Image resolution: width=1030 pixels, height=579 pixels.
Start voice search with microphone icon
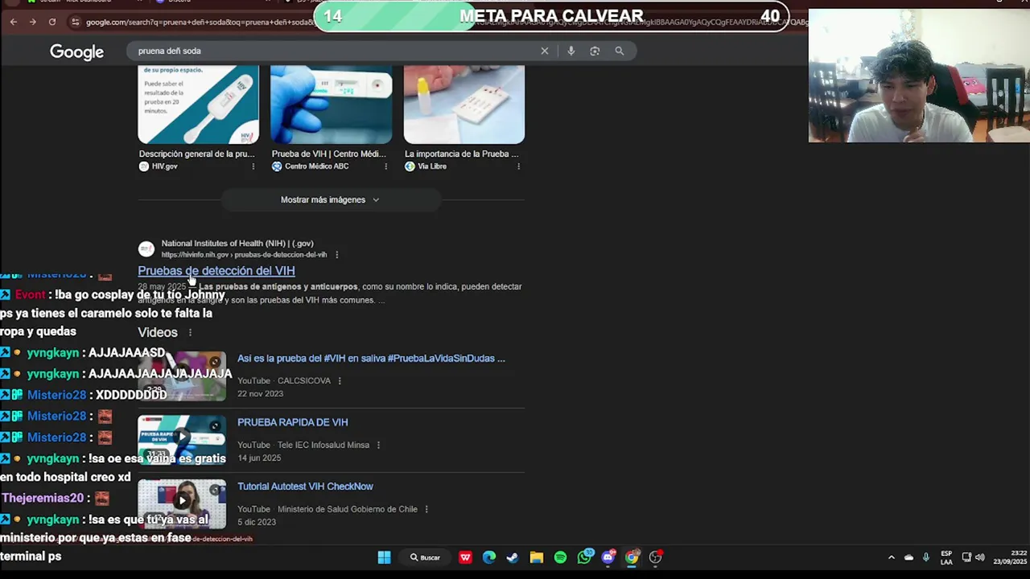click(x=571, y=51)
